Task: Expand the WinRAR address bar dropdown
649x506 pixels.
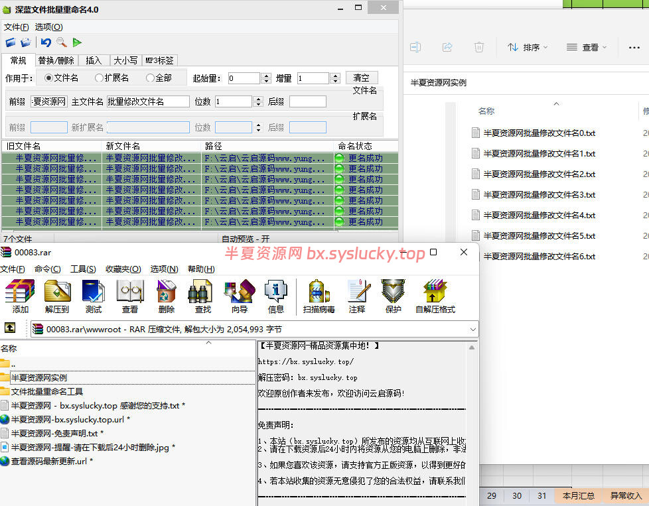Action: (472, 330)
